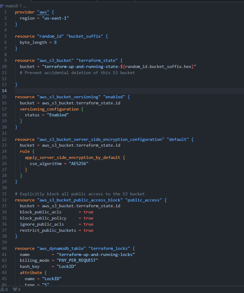The height and width of the screenshot is (293, 244).
Task: Click the value 8 after byte_length
Action: pyautogui.click(x=55, y=43)
